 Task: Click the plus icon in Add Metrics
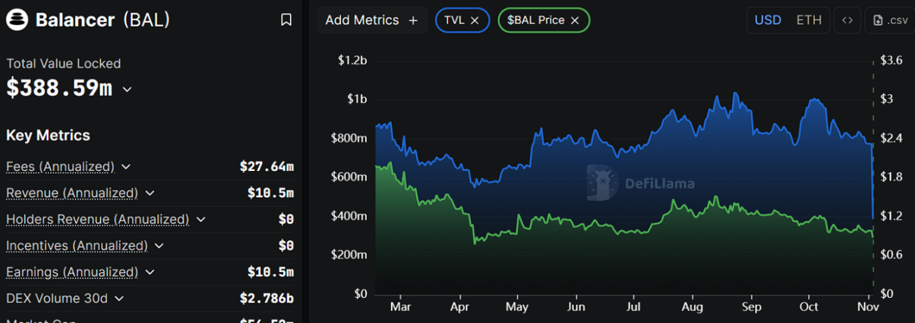pyautogui.click(x=413, y=20)
